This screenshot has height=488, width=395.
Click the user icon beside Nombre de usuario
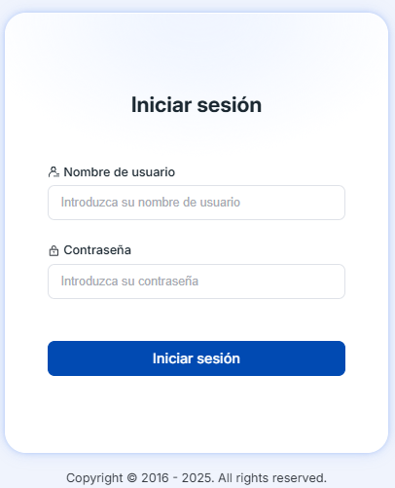[x=54, y=171]
